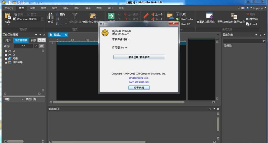This screenshot has height=143, width=268.
Task: Pin the 输出窗口 panel
Action: click(214, 109)
